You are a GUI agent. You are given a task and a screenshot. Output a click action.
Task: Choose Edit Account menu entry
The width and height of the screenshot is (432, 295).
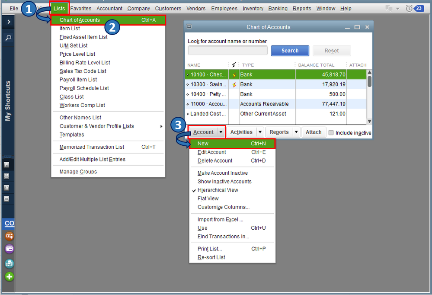pos(232,152)
